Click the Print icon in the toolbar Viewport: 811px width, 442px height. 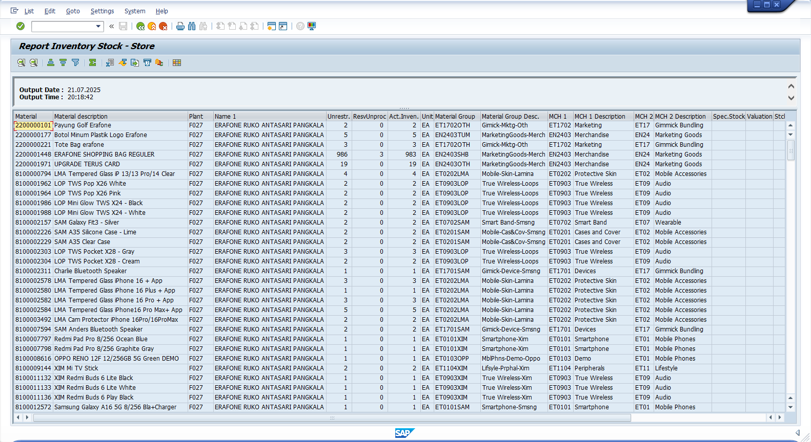point(180,26)
